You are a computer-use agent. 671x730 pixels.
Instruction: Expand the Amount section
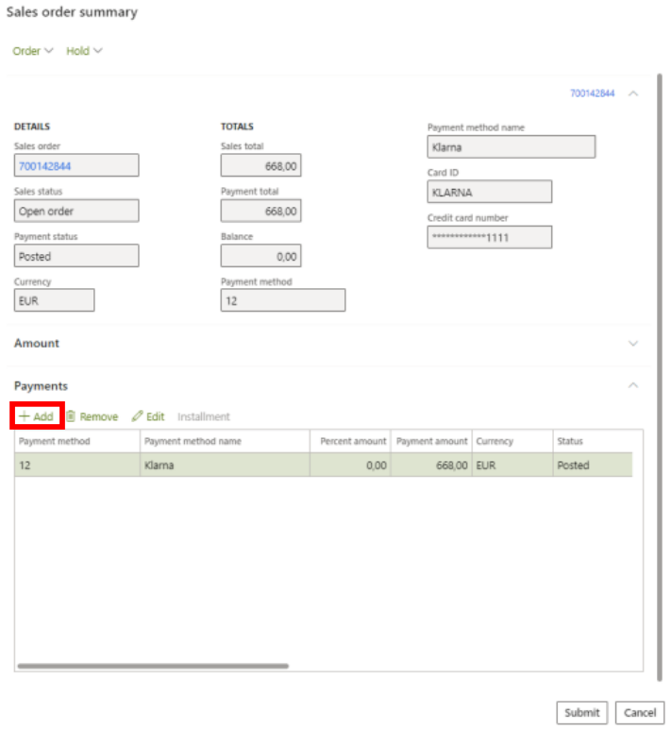coord(633,344)
